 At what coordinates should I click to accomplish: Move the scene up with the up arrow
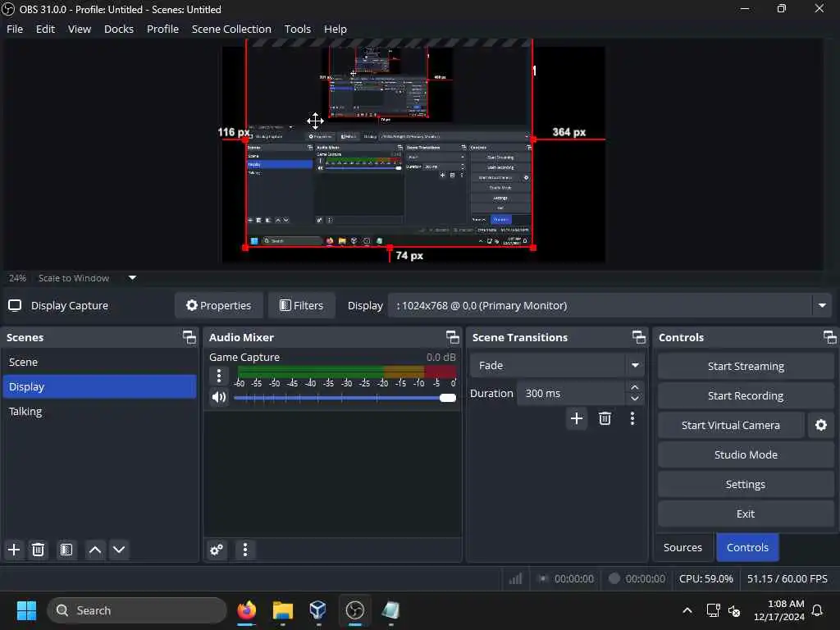[95, 550]
